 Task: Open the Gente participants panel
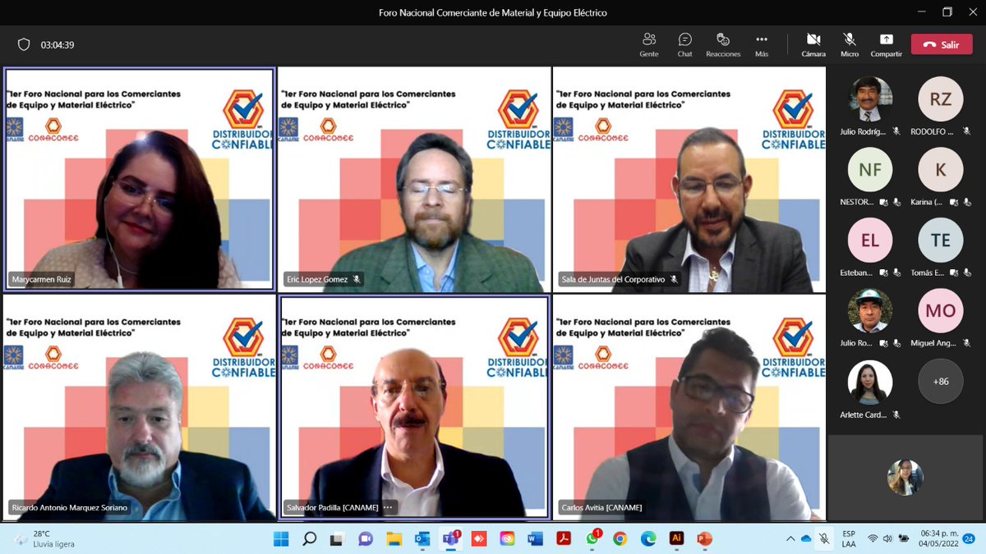pyautogui.click(x=649, y=44)
